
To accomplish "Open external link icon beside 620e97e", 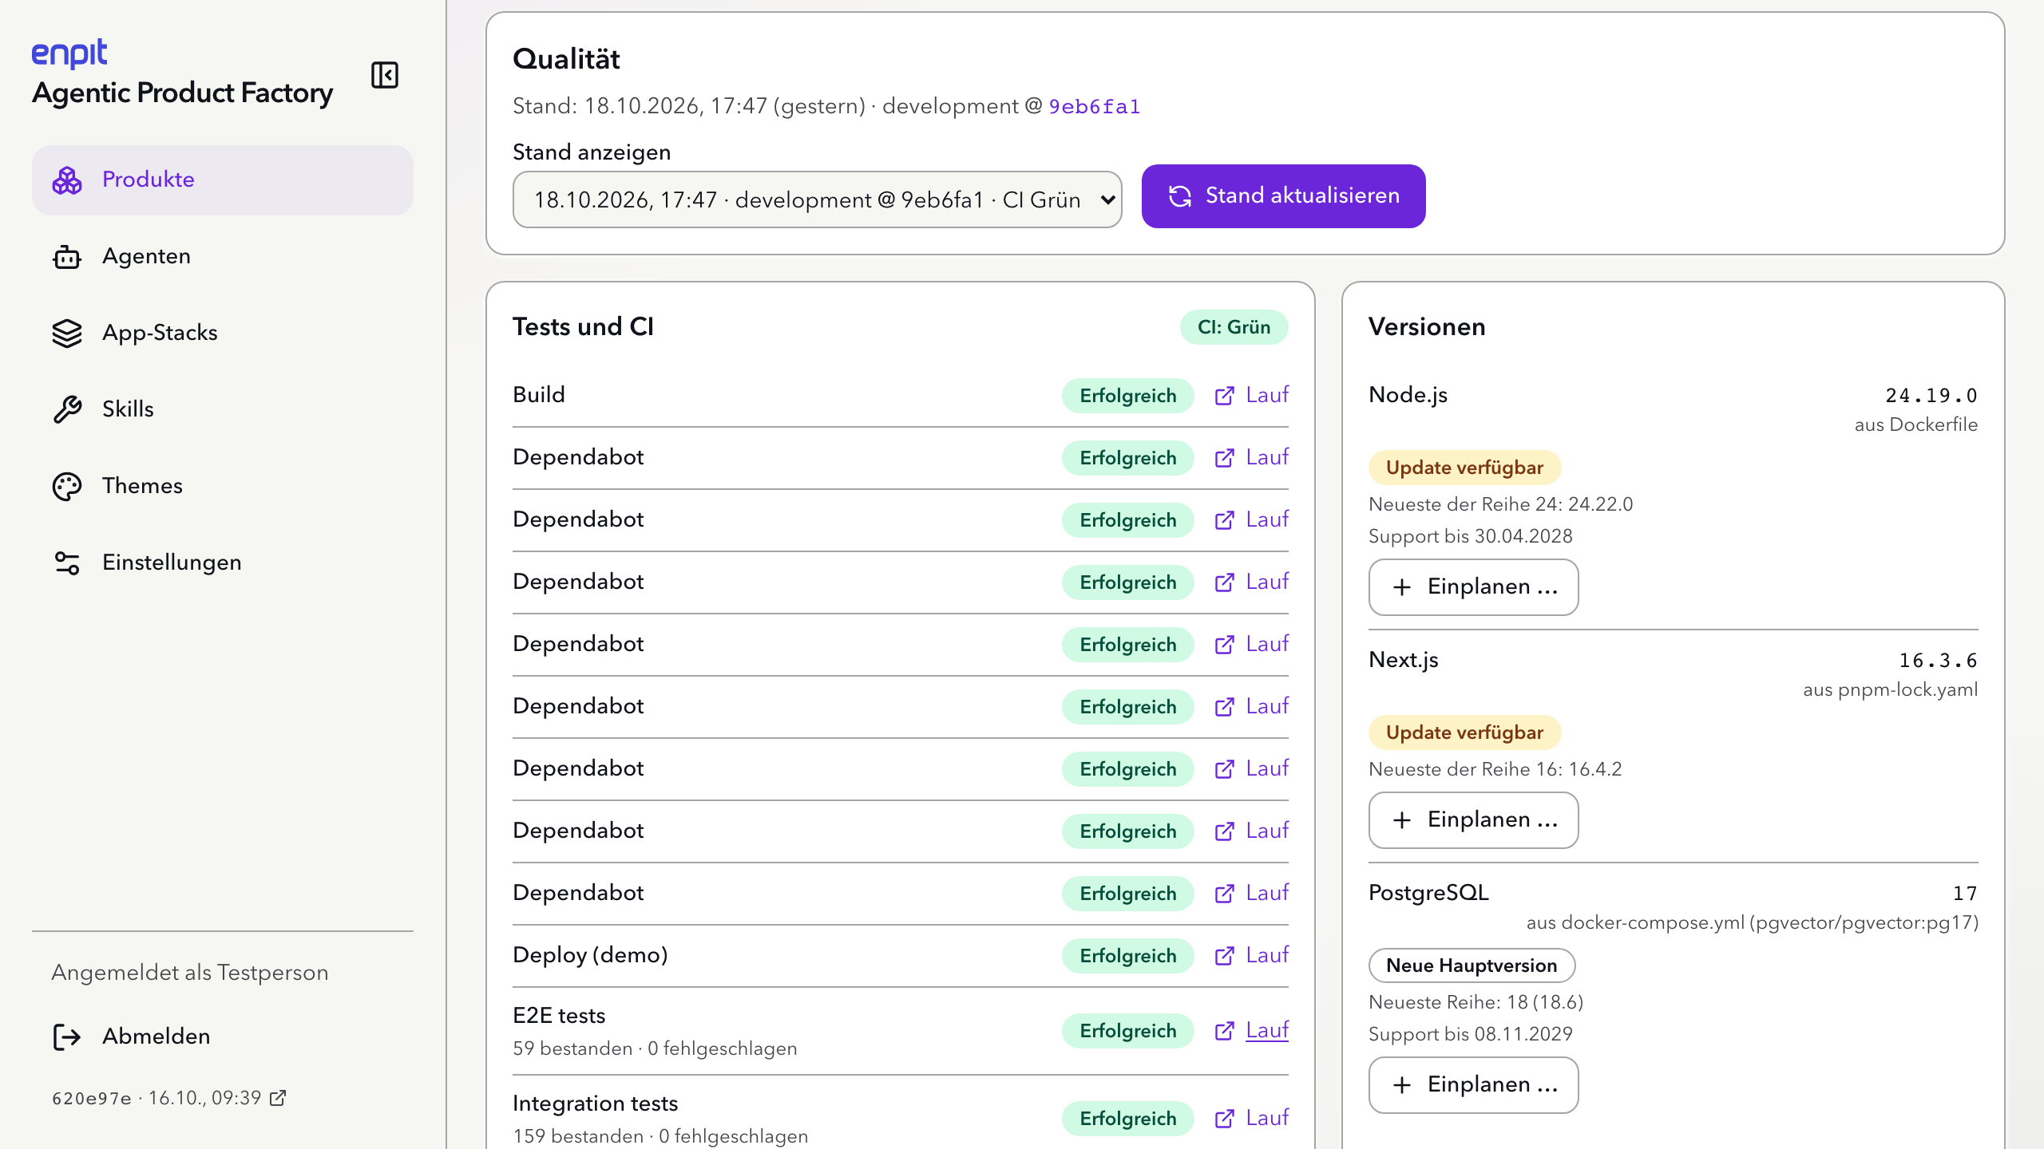I will 278,1098.
